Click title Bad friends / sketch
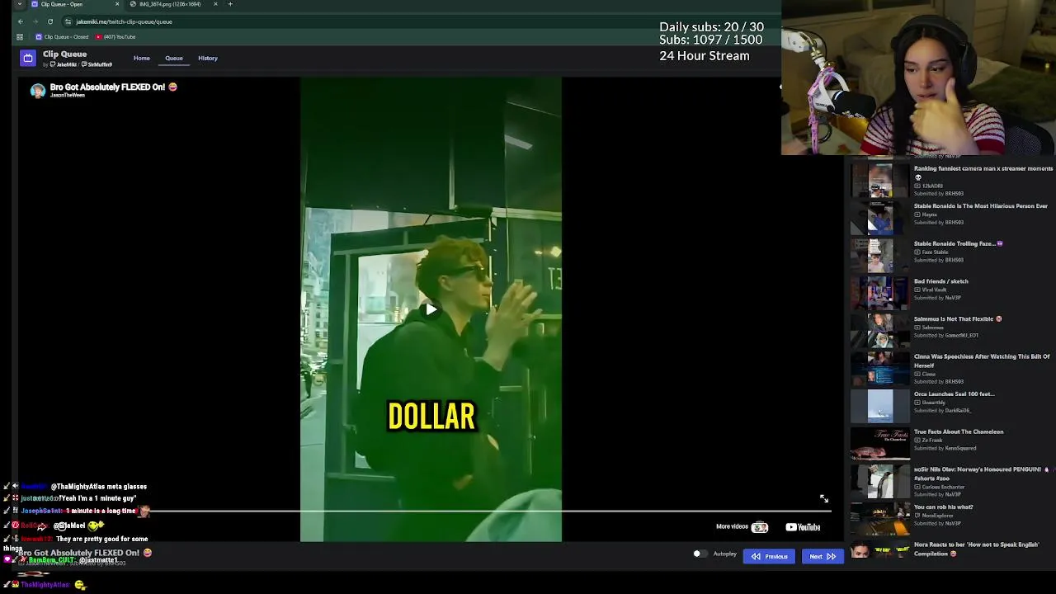This screenshot has height=594, width=1056. 941,281
